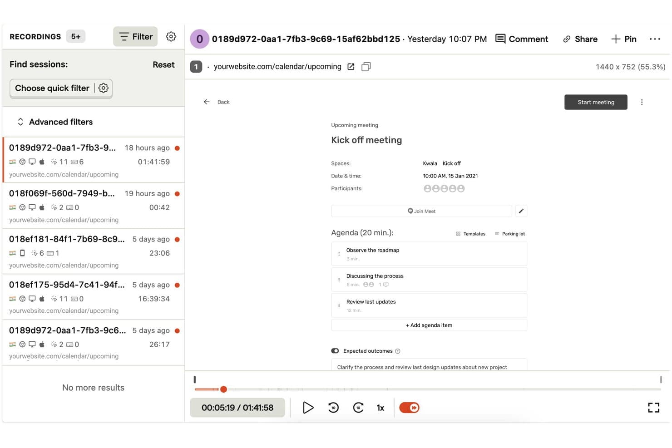This screenshot has width=672, height=448.
Task: Click the red playback position knob
Action: (x=223, y=389)
